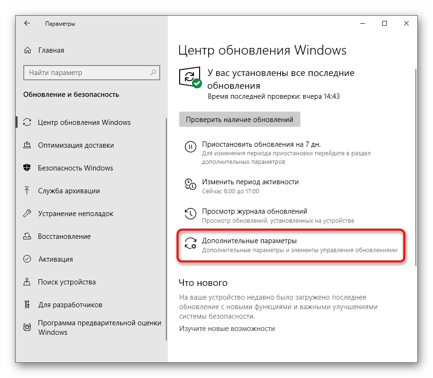433x378 pixels.
Task: Click Изучите новые возможности link
Action: pos(227,328)
